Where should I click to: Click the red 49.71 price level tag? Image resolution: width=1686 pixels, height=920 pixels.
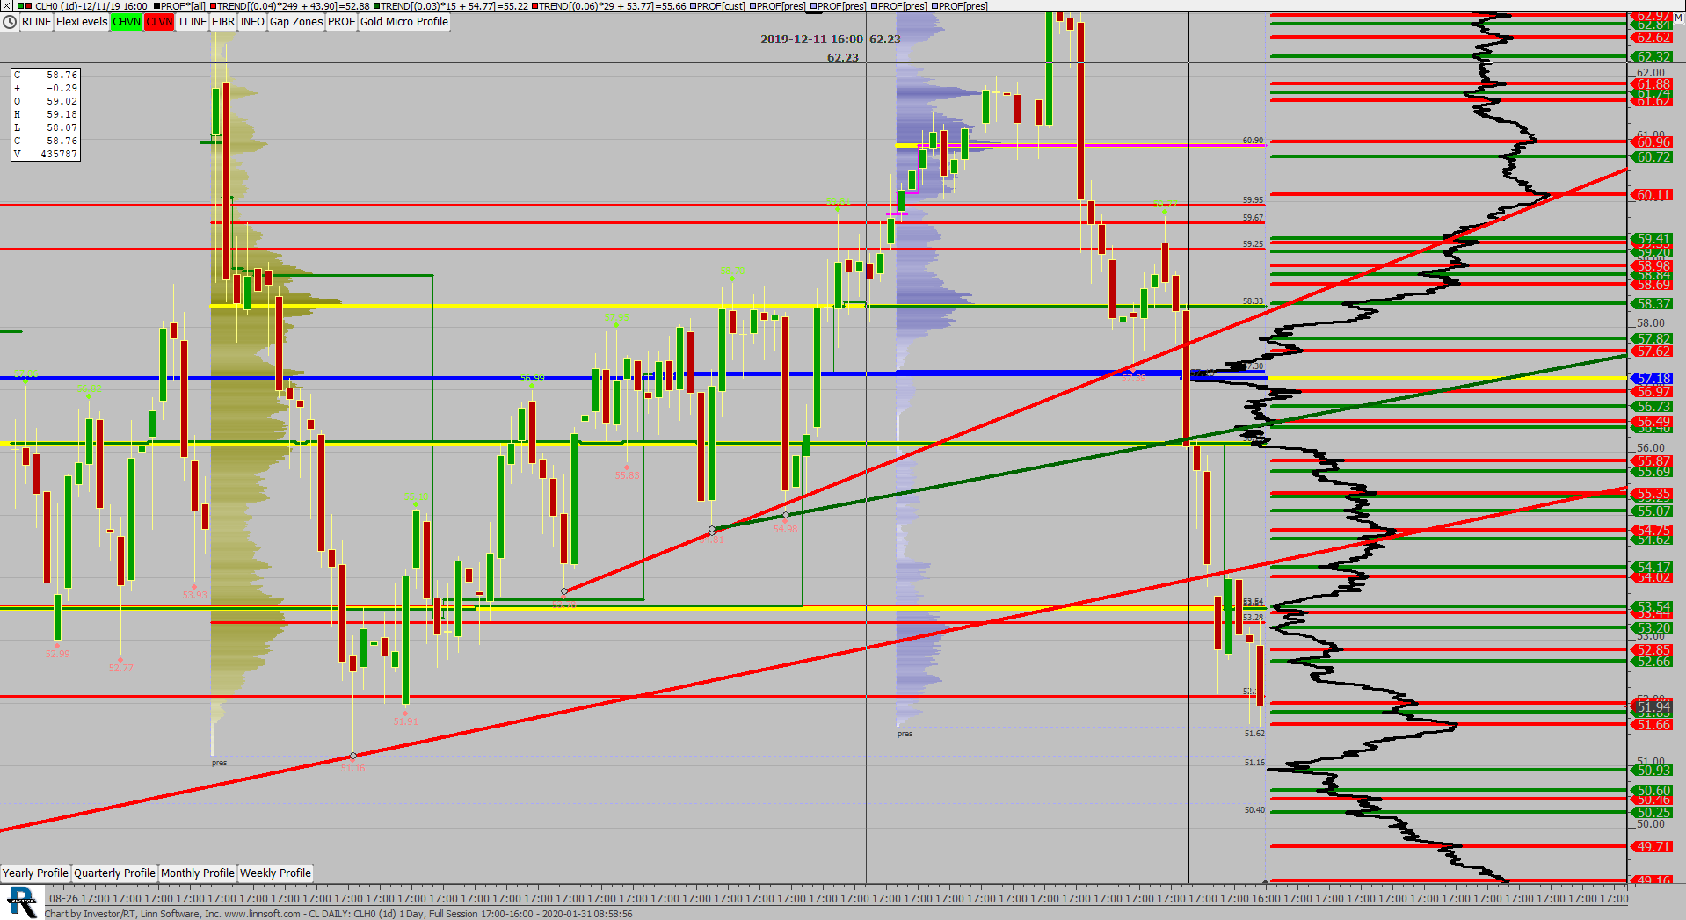pyautogui.click(x=1653, y=847)
